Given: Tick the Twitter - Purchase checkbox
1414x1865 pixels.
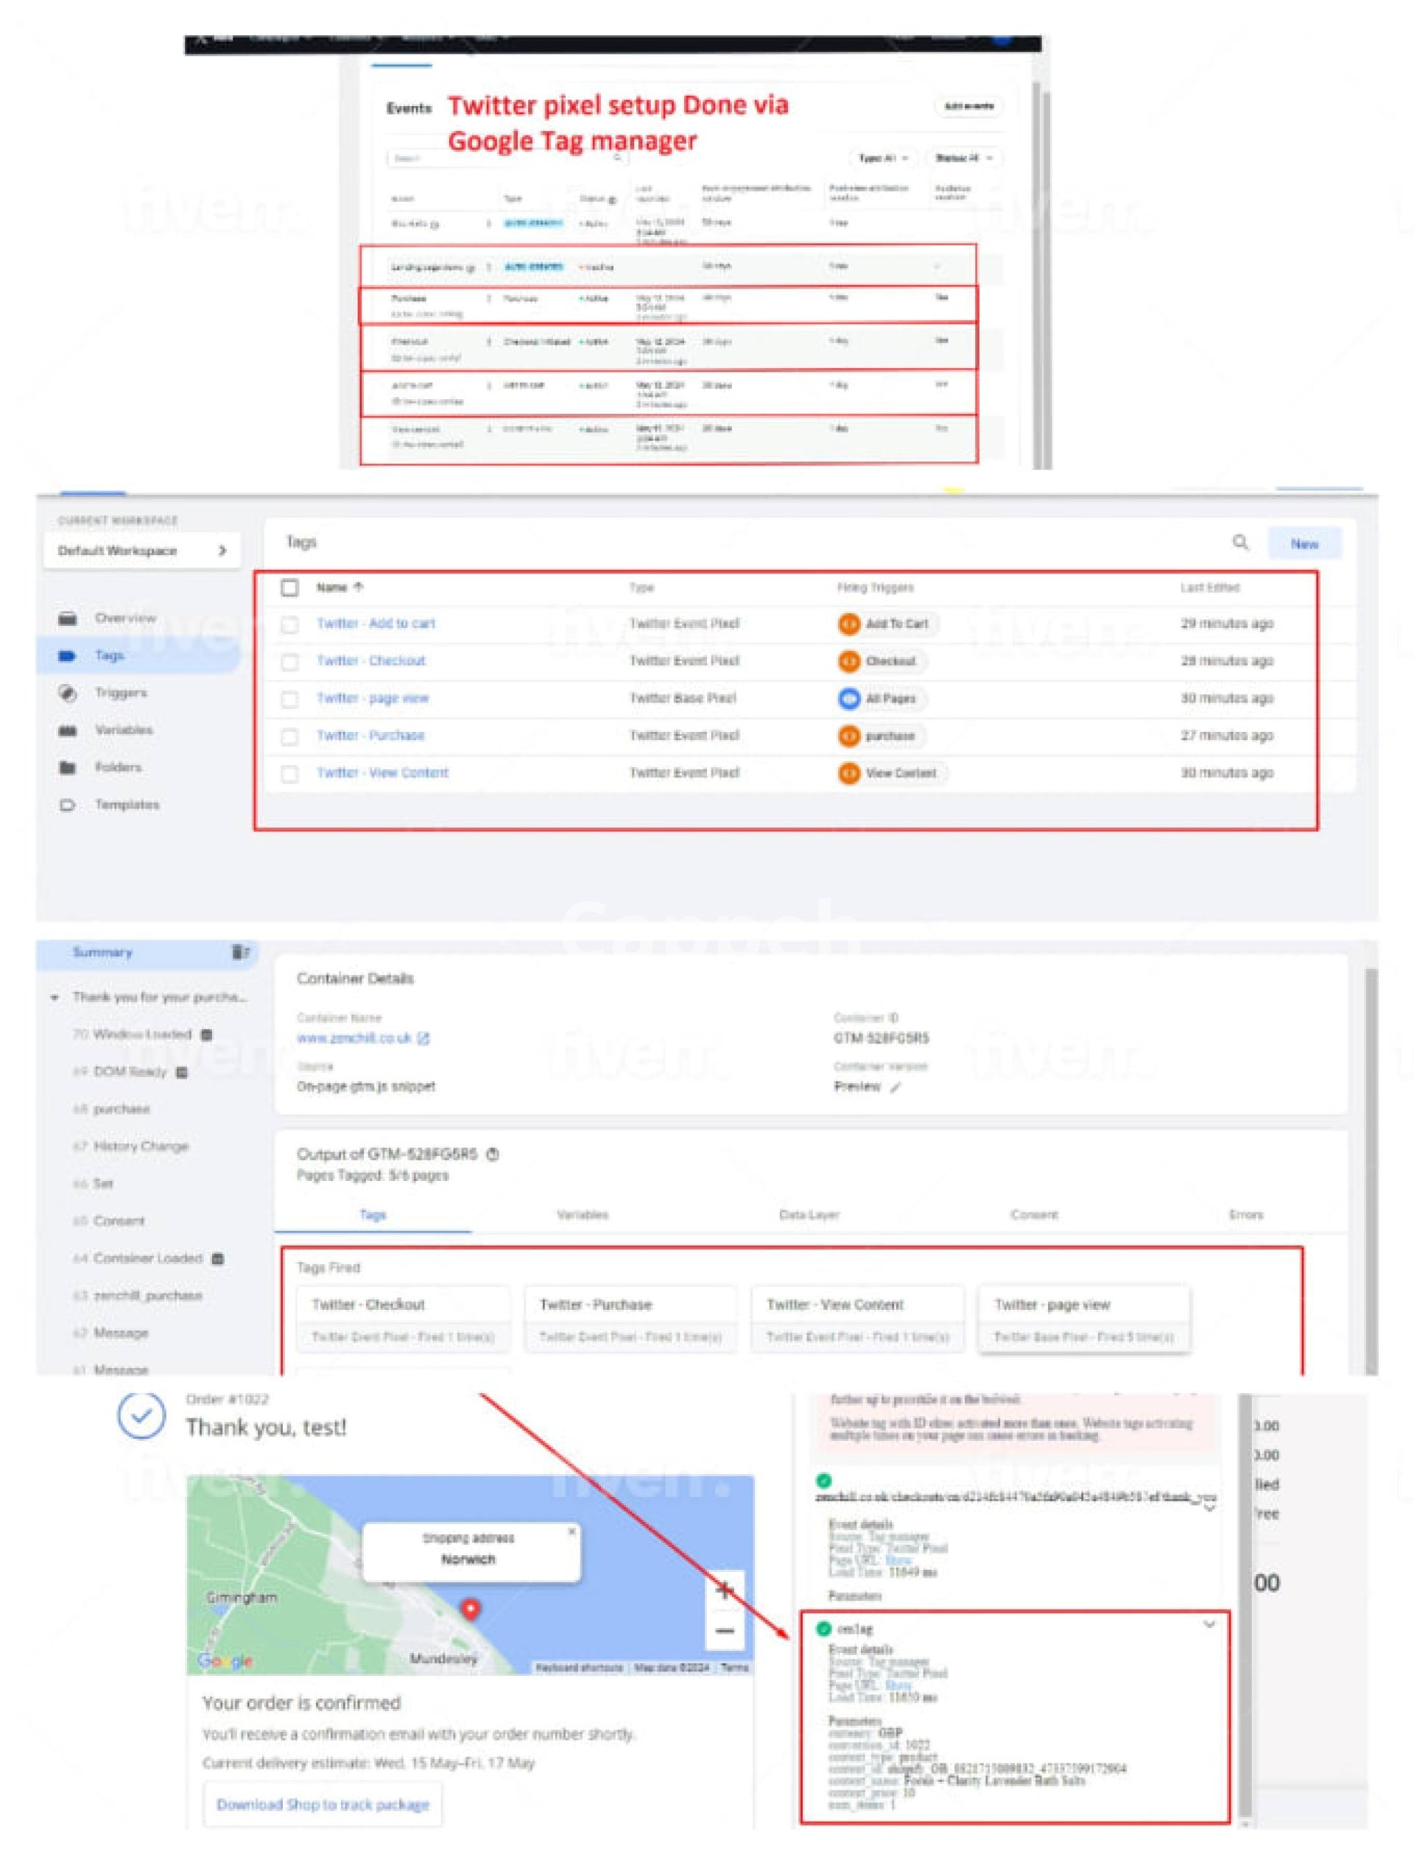Looking at the screenshot, I should pos(289,736).
